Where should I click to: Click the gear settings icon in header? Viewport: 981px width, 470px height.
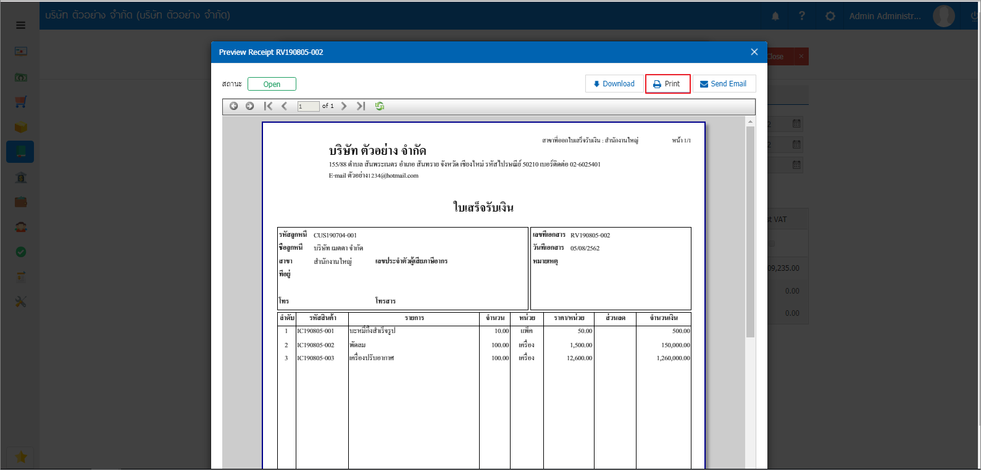830,16
